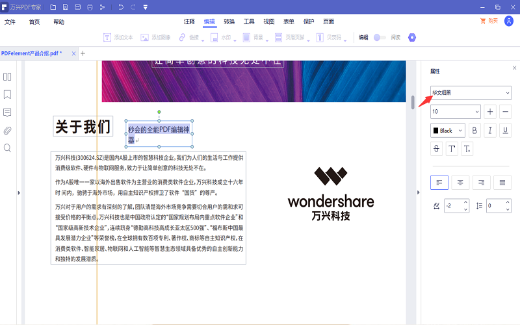Screen dimensions: 520x325
Task: Switch to the 转换 tab
Action: pyautogui.click(x=229, y=21)
